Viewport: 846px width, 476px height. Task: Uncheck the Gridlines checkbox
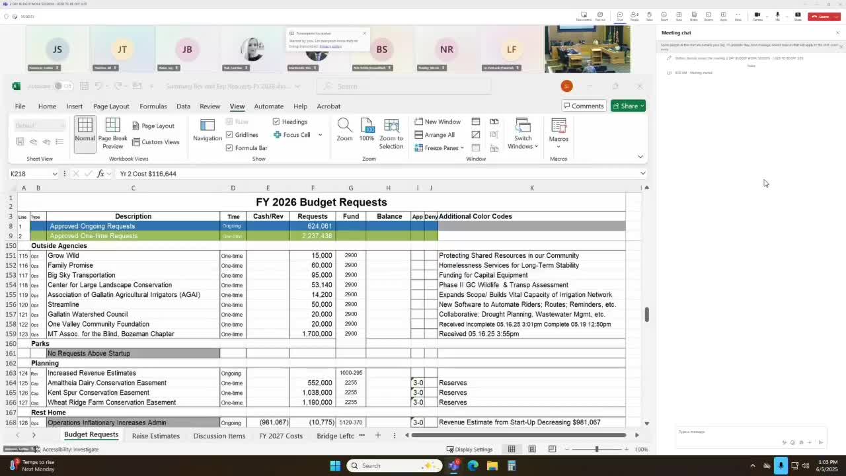coord(229,135)
